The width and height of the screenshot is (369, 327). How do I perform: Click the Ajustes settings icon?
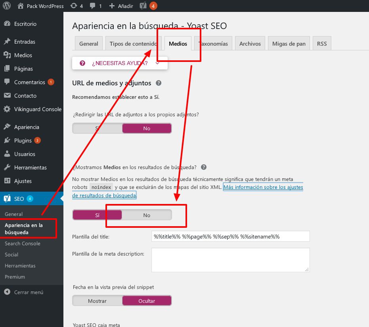tap(7, 181)
